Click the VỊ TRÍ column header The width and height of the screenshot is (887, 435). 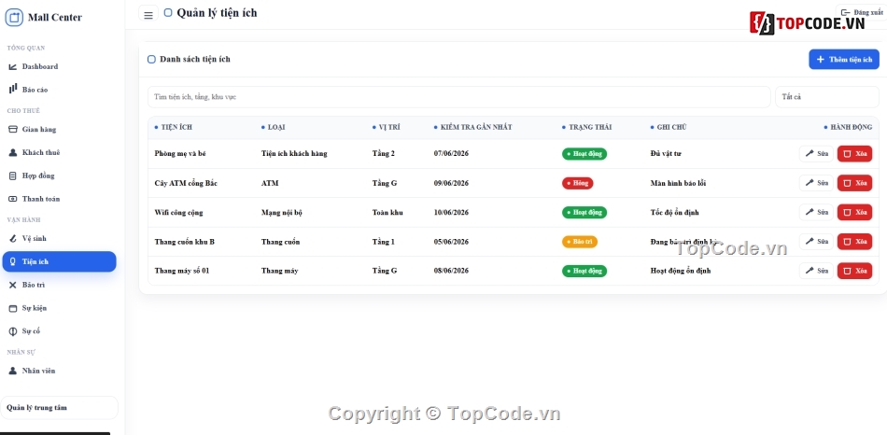point(386,127)
